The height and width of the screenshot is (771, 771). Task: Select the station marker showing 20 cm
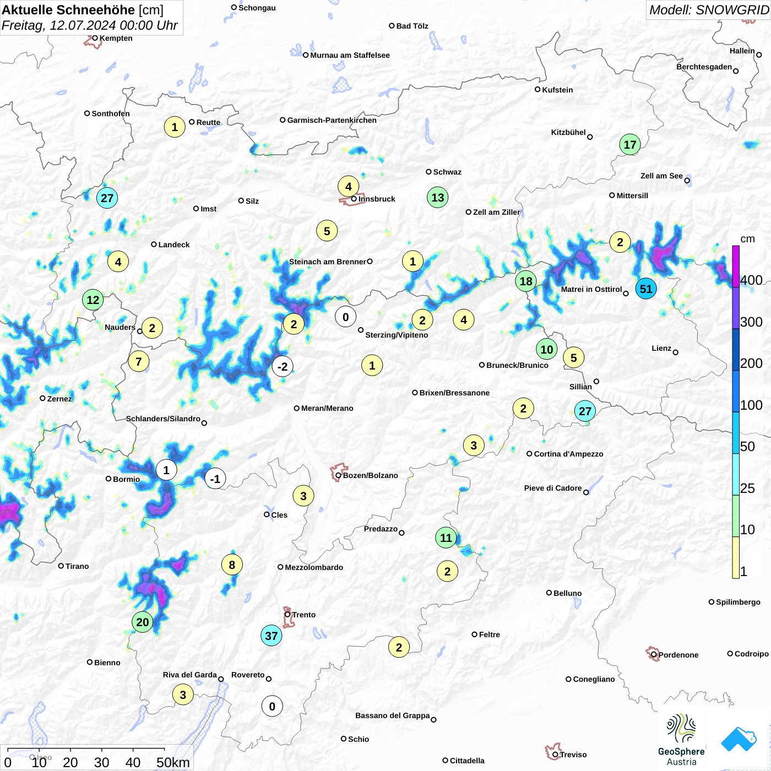143,622
